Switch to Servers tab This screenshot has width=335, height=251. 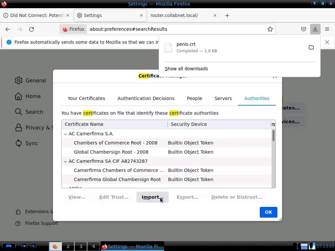pos(223,98)
